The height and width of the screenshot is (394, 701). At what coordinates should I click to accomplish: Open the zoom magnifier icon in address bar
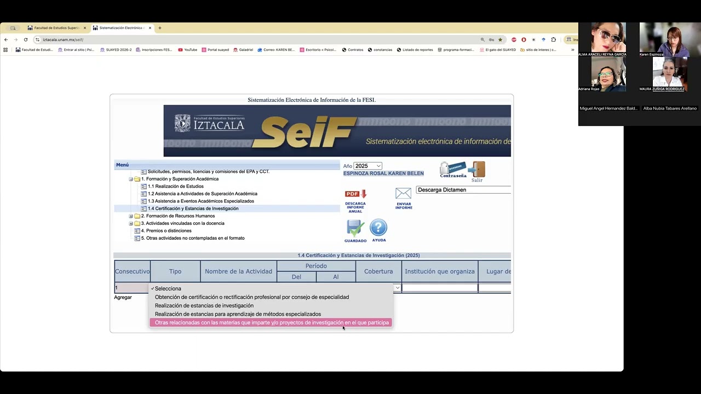click(x=482, y=39)
